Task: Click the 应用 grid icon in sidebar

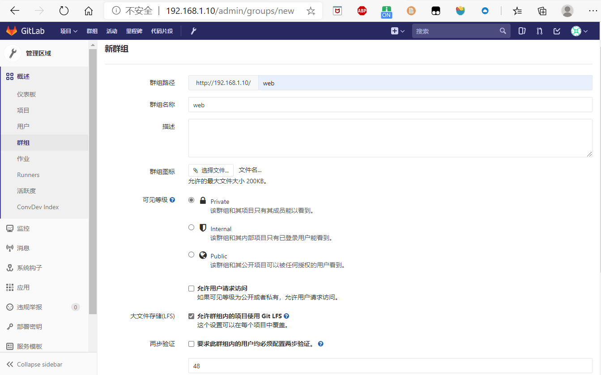Action: tap(10, 287)
